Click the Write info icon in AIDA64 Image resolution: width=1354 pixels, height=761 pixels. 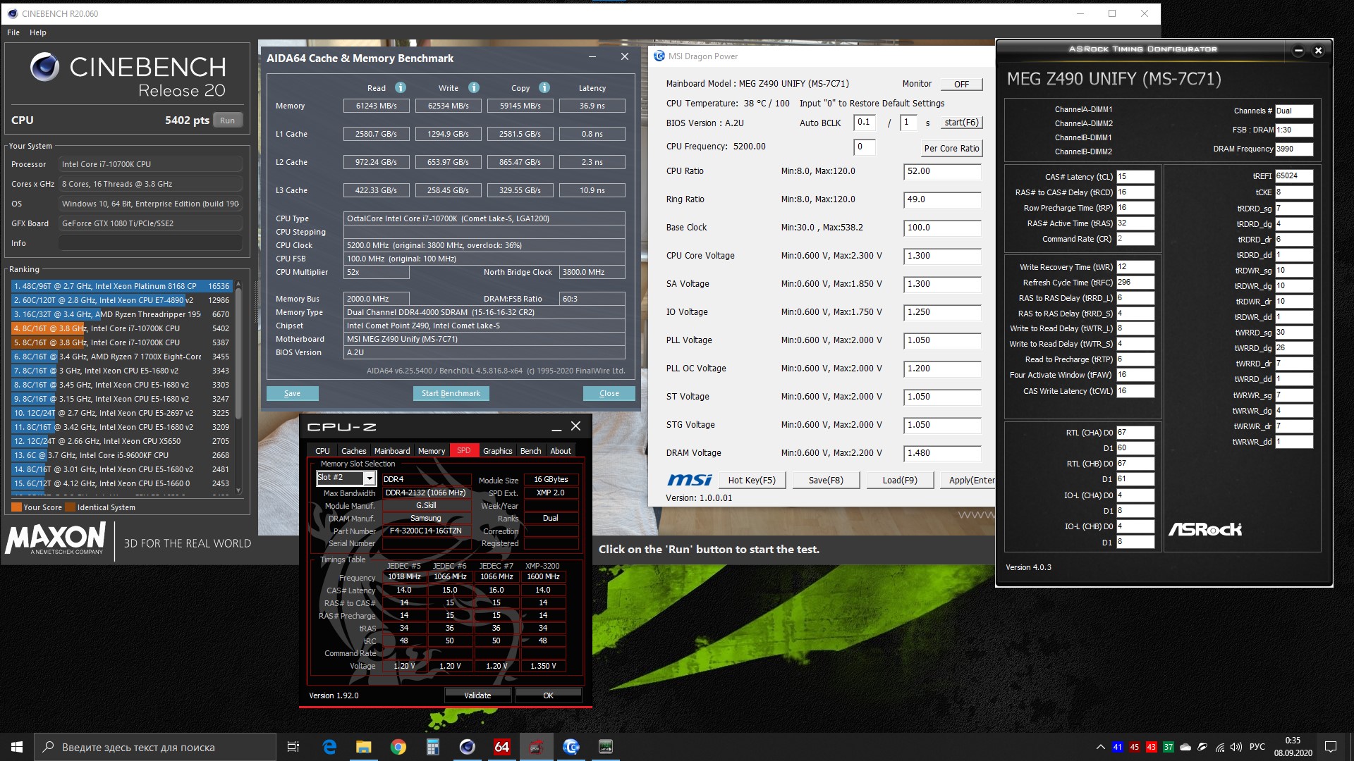474,87
